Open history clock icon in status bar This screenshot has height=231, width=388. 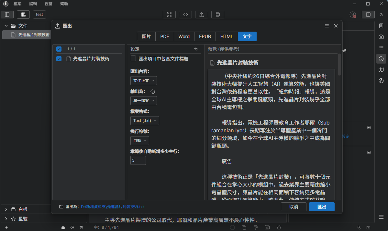pyautogui.click(x=72, y=227)
